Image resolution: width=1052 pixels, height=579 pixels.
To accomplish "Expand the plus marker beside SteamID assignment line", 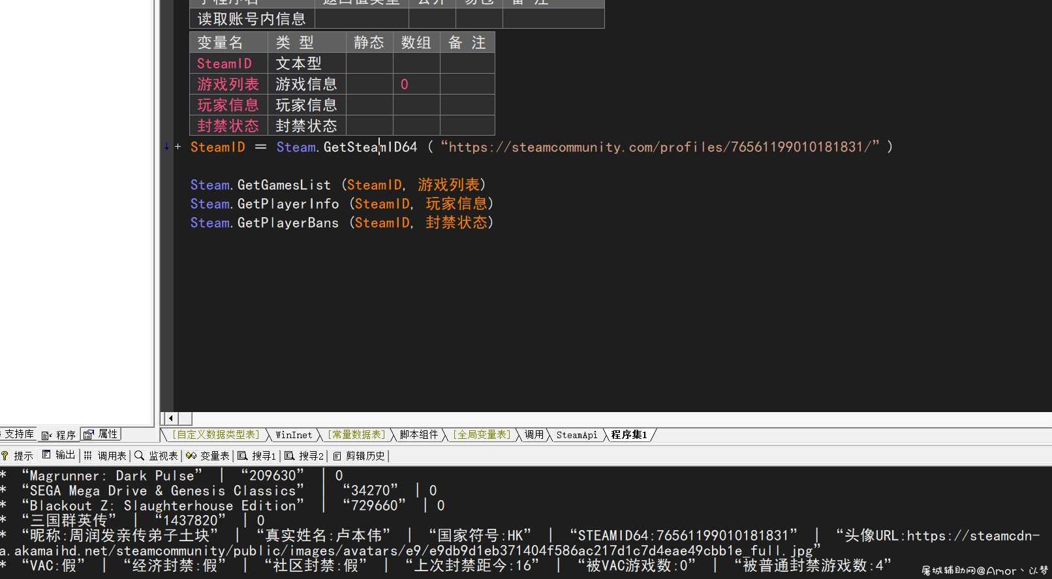I will click(178, 147).
